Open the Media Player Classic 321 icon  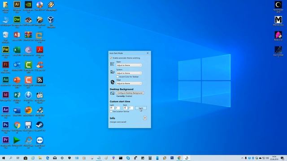pos(40,95)
